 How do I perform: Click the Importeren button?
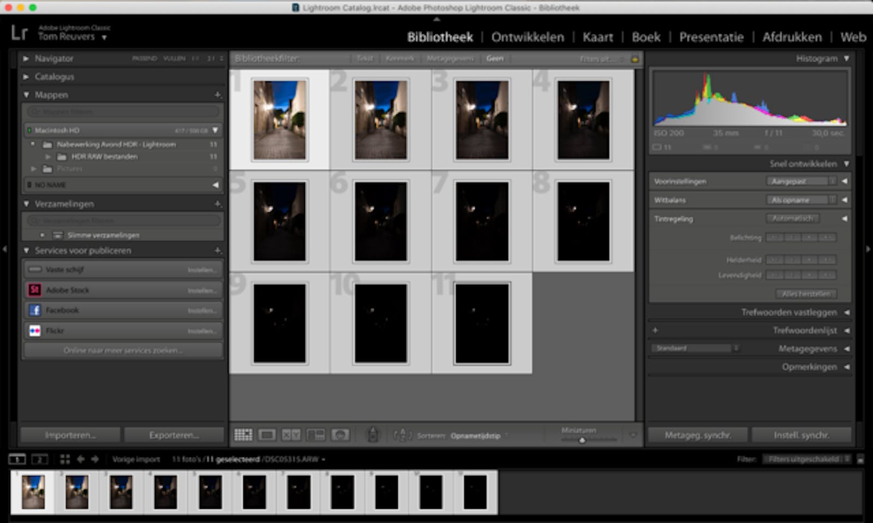pyautogui.click(x=70, y=435)
